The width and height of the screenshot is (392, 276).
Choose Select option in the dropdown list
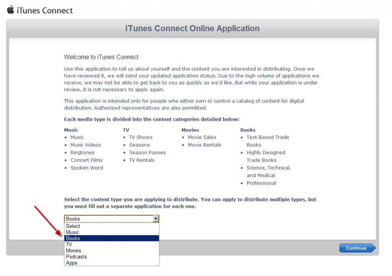tap(111, 226)
